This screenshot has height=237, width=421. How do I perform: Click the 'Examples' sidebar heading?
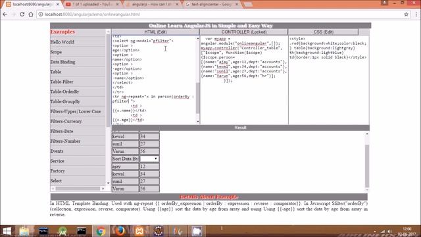pyautogui.click(x=62, y=32)
